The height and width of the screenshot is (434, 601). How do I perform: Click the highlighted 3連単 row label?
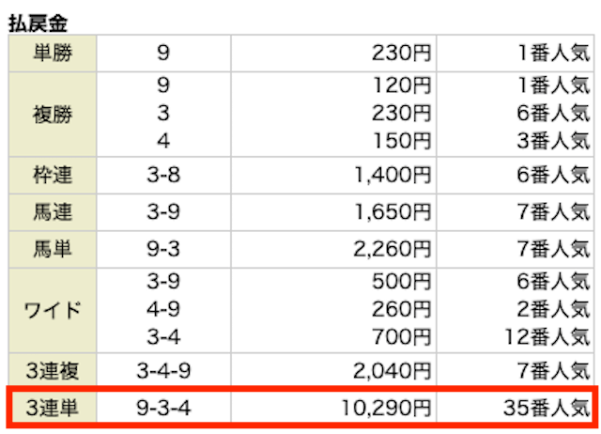(x=52, y=409)
